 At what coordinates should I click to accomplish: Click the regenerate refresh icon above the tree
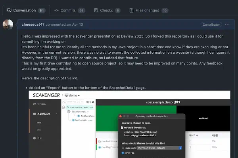(x=93, y=102)
